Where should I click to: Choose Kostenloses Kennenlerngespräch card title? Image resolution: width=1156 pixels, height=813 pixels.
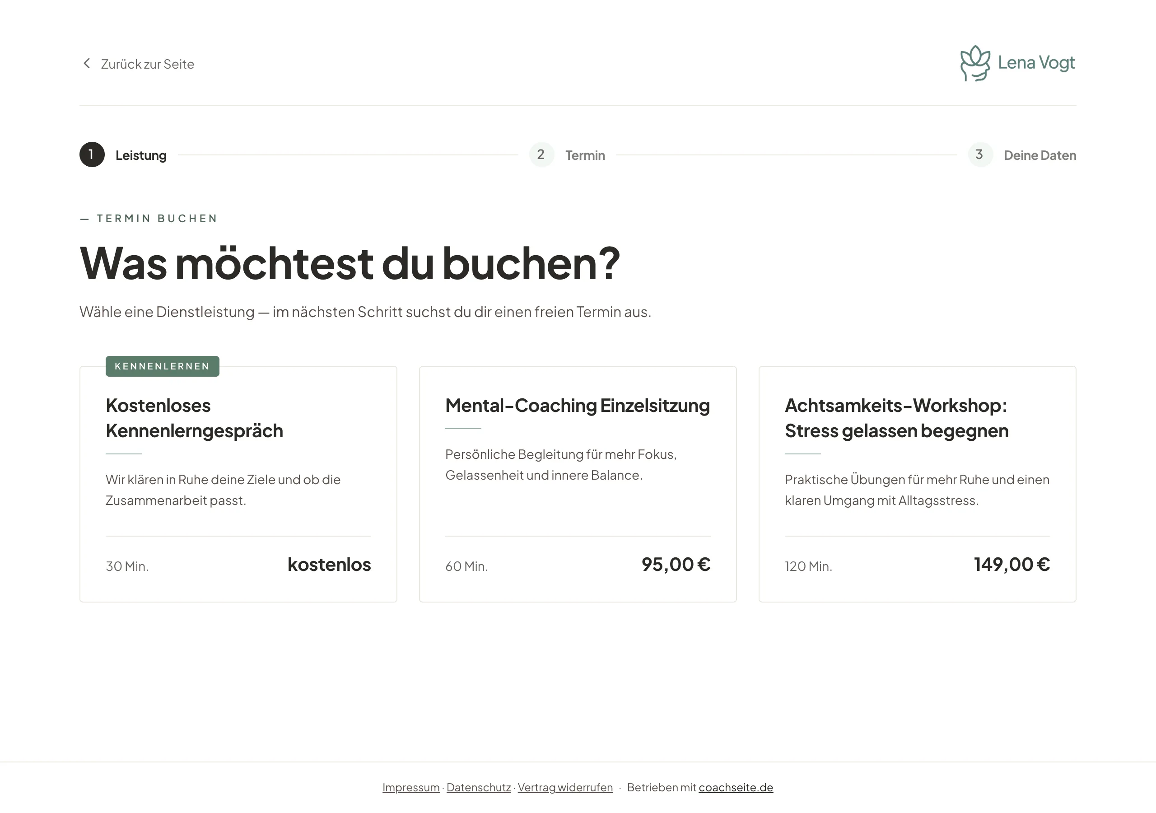coord(194,418)
